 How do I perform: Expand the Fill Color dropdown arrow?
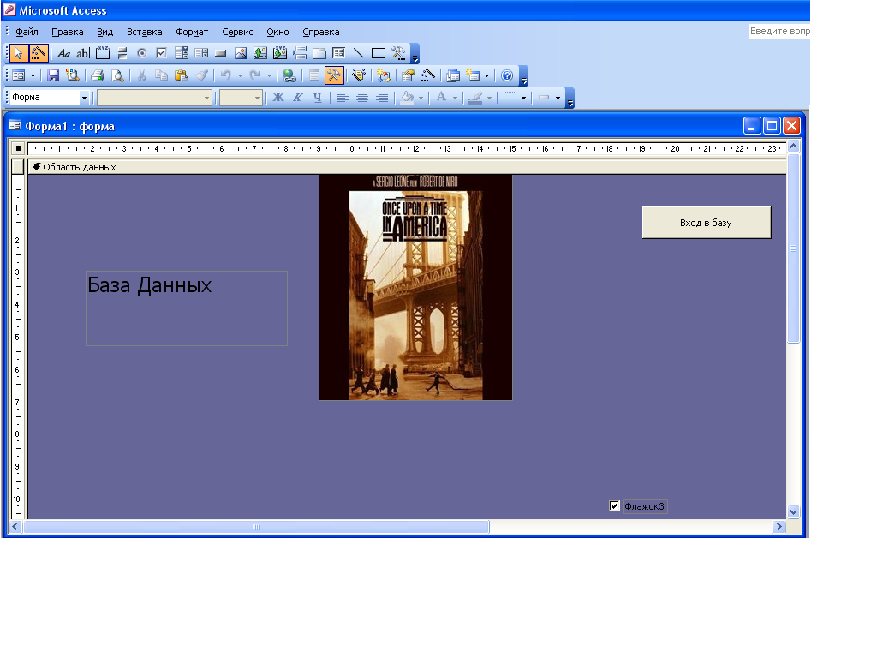pyautogui.click(x=421, y=98)
